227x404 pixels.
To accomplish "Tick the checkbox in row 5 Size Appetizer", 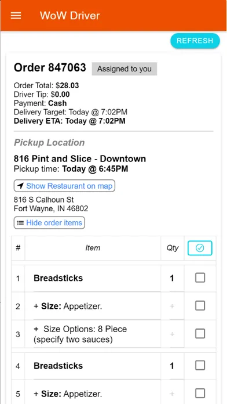I will pos(200,394).
